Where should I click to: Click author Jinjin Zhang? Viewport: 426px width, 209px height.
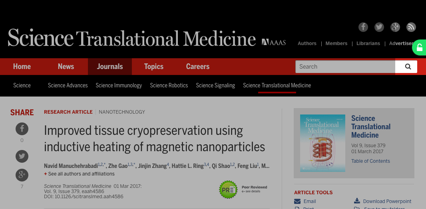point(152,166)
